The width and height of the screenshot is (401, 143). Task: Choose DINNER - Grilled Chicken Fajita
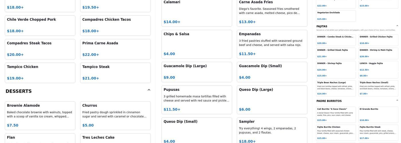tap(378, 40)
